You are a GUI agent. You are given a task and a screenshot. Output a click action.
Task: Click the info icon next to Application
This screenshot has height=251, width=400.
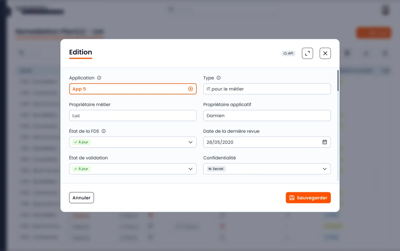(x=99, y=78)
